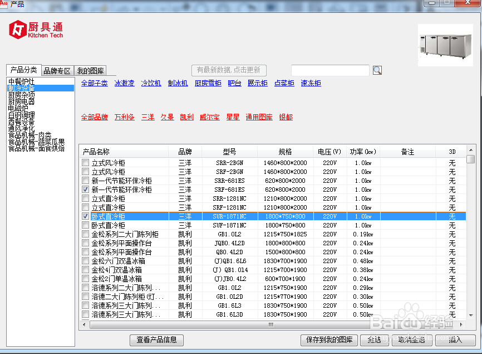Screen dimensions: 482x354
Task: Open the 速冻柜 subcategory link
Action: (x=311, y=83)
